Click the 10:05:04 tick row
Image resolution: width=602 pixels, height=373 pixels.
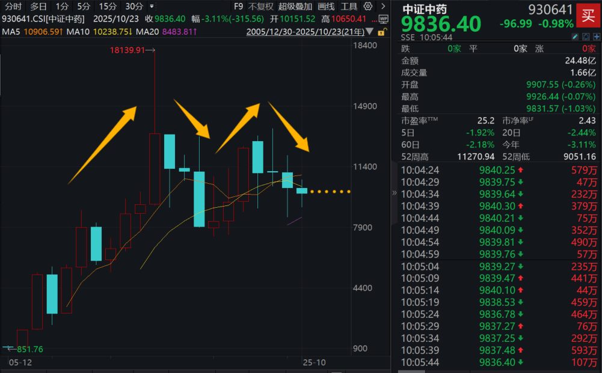(499, 267)
